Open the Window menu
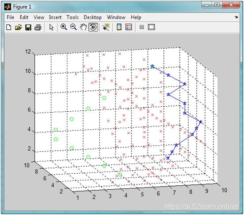The image size is (244, 215). coord(116,17)
